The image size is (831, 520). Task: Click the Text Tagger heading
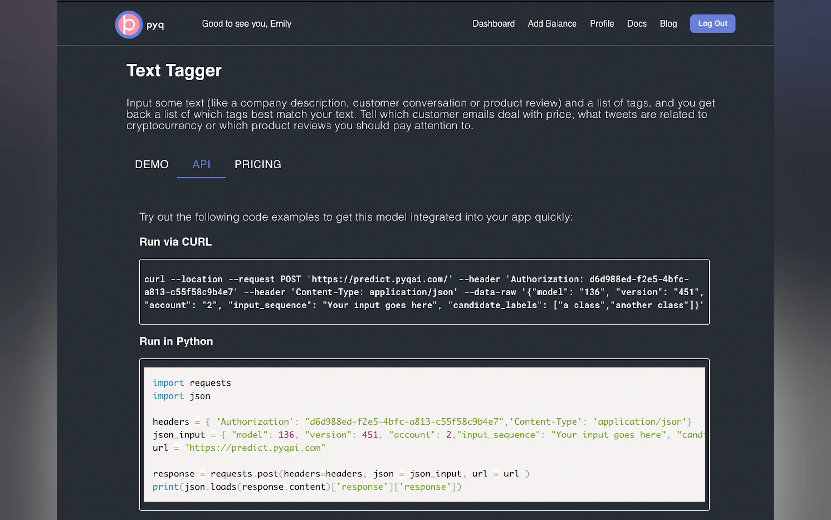pyautogui.click(x=174, y=70)
